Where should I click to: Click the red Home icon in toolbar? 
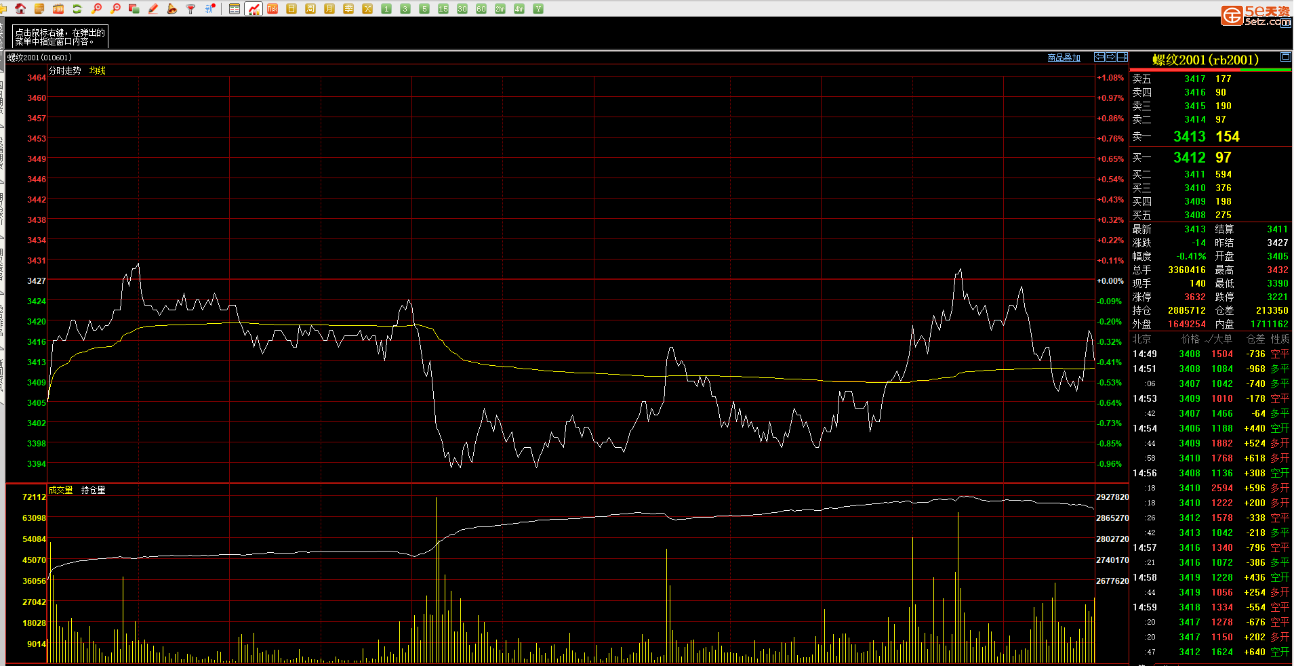pyautogui.click(x=20, y=9)
